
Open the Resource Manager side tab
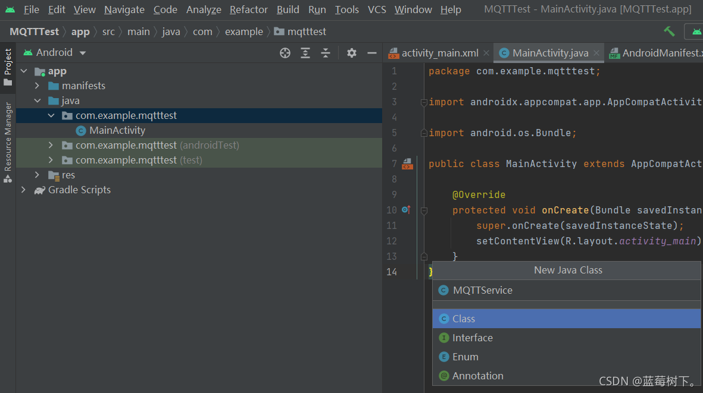8,142
